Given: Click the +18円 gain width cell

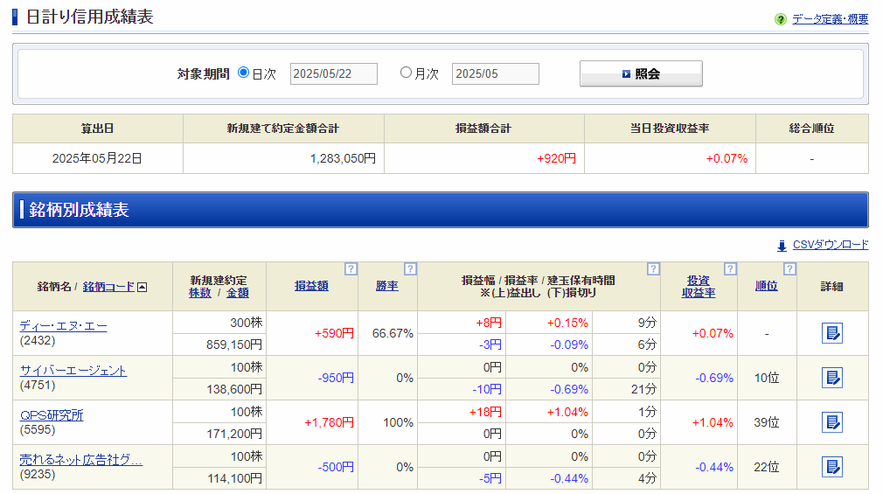Looking at the screenshot, I should (462, 412).
